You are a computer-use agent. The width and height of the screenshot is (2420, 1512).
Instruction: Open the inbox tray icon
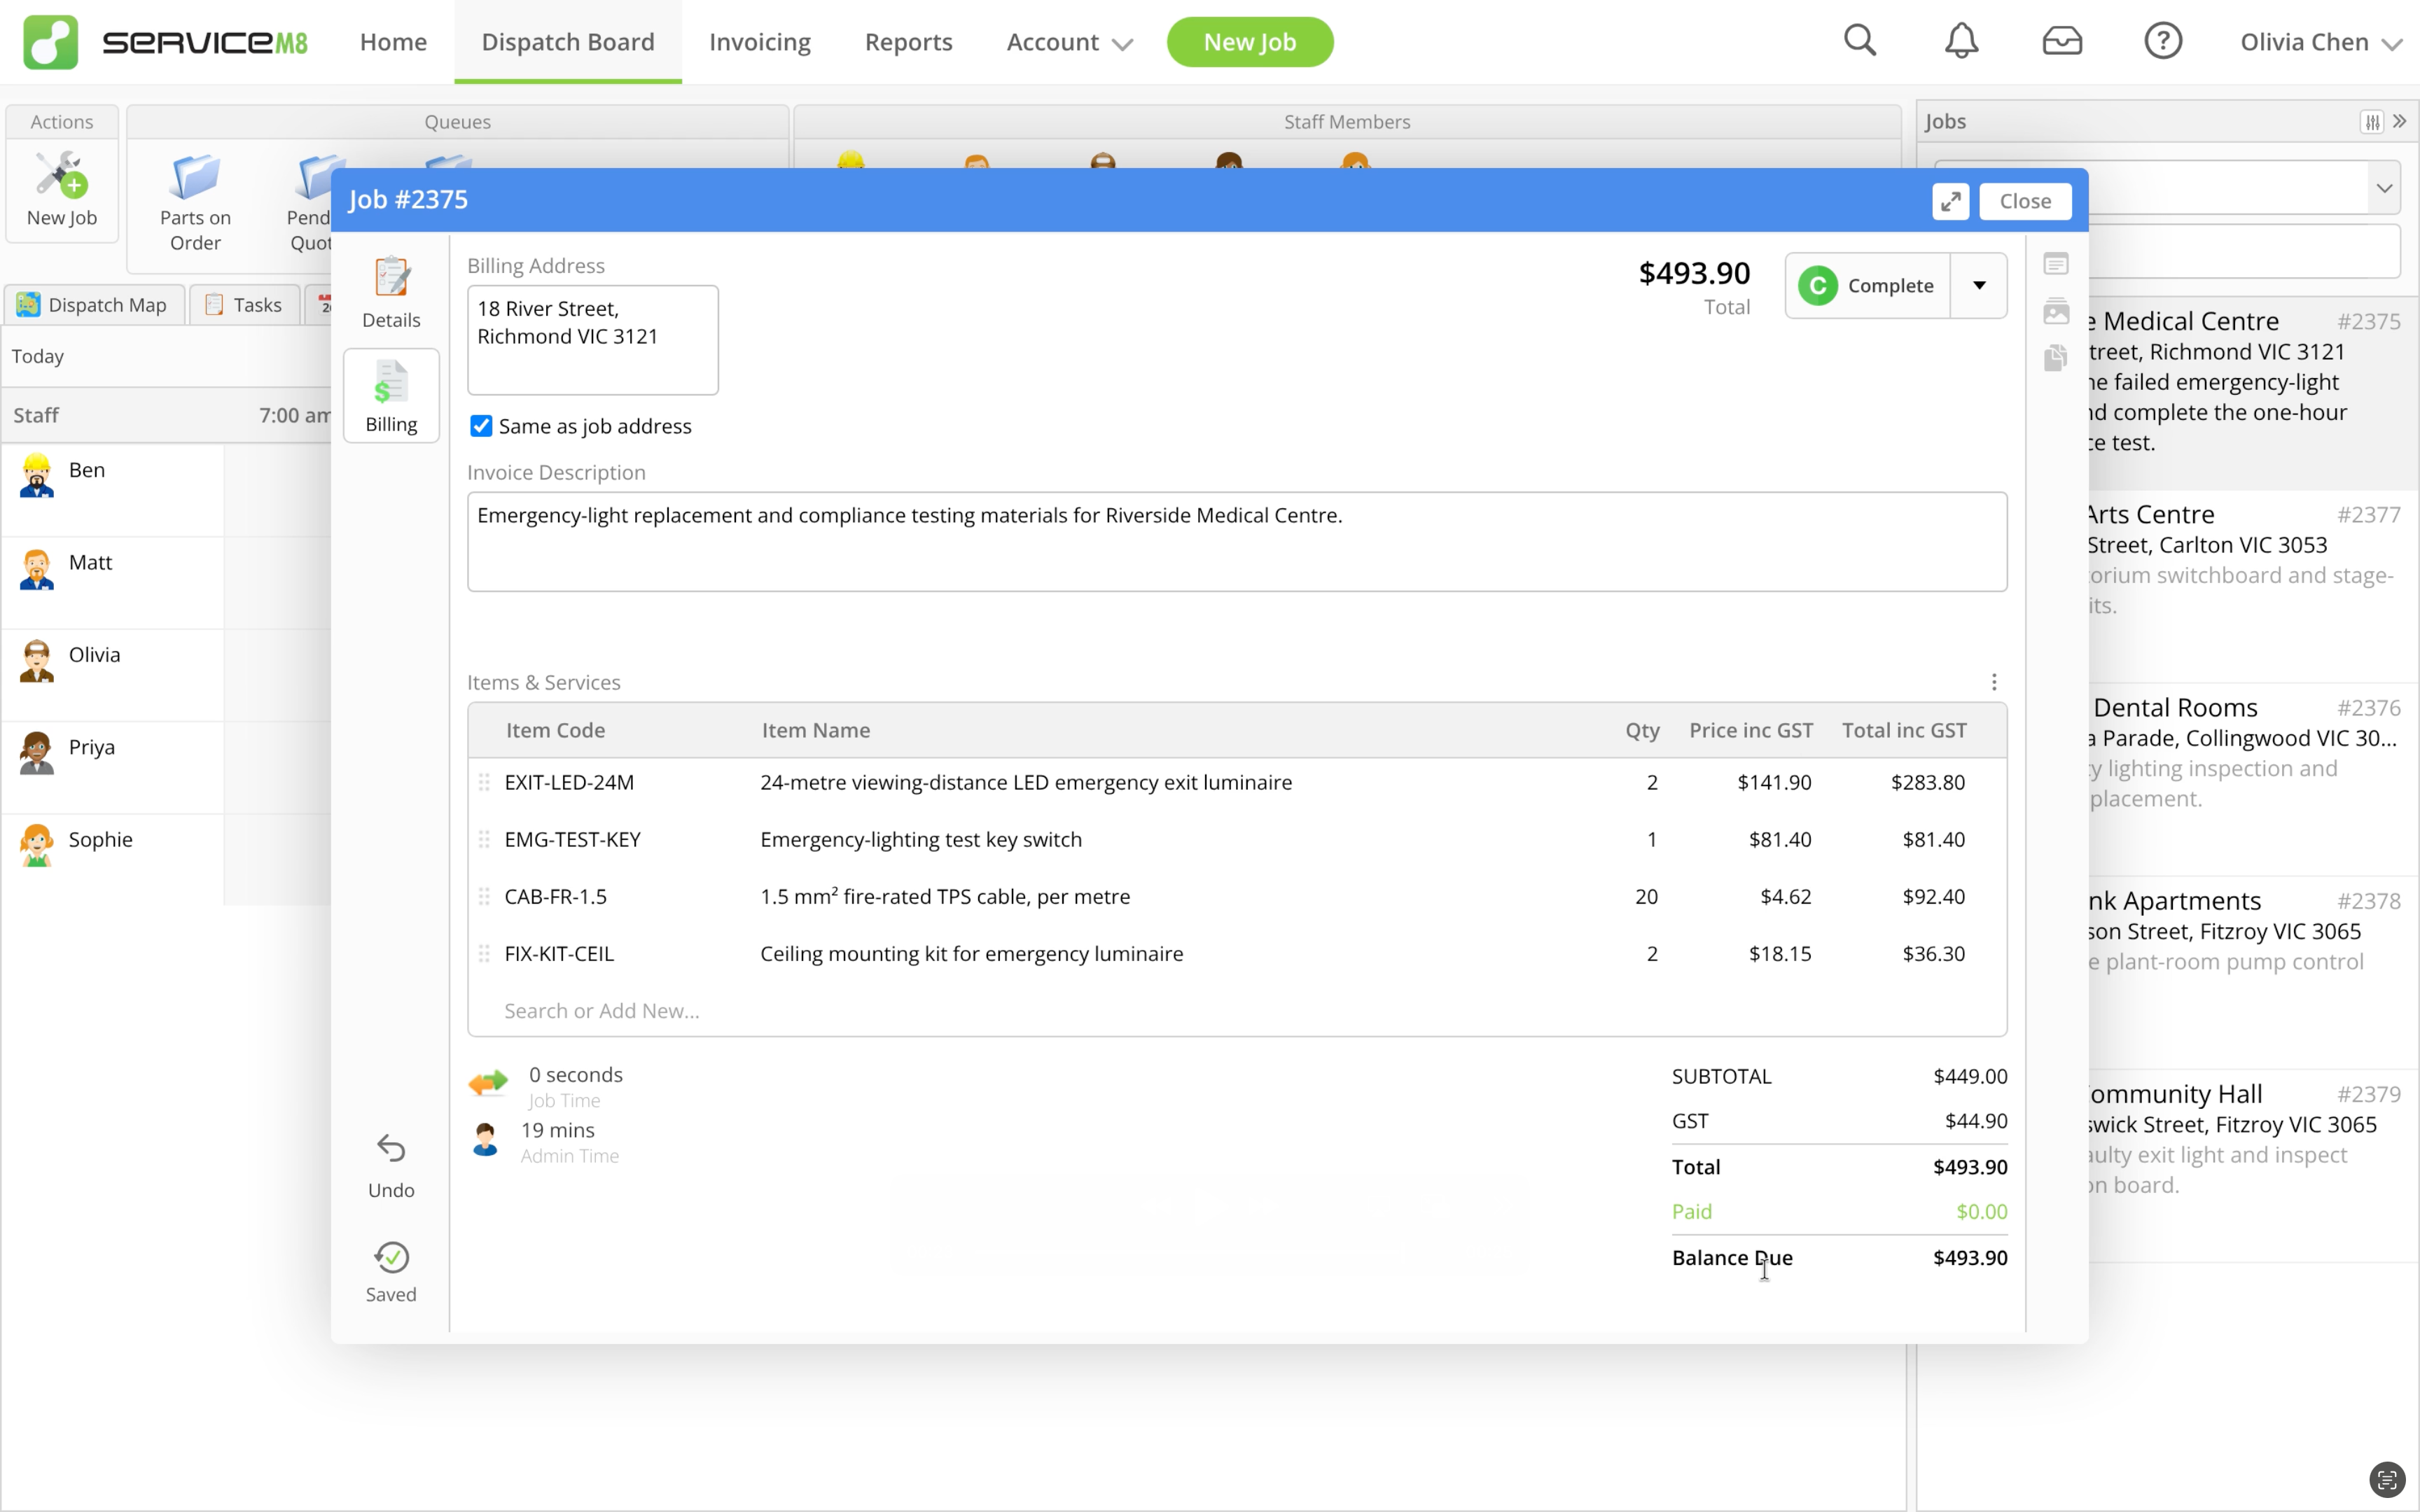pos(2062,41)
